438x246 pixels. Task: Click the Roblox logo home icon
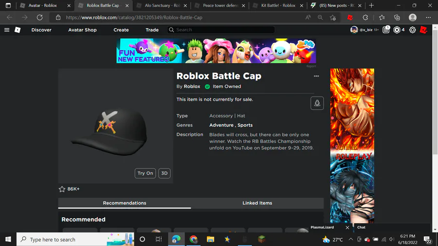(18, 30)
